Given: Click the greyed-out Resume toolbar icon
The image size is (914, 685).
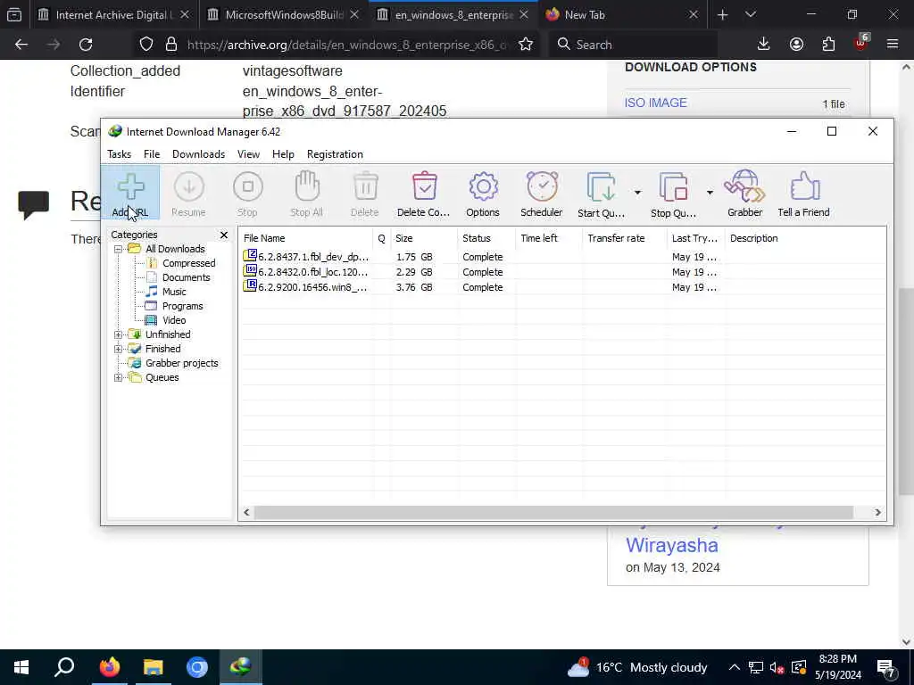Looking at the screenshot, I should click(189, 194).
